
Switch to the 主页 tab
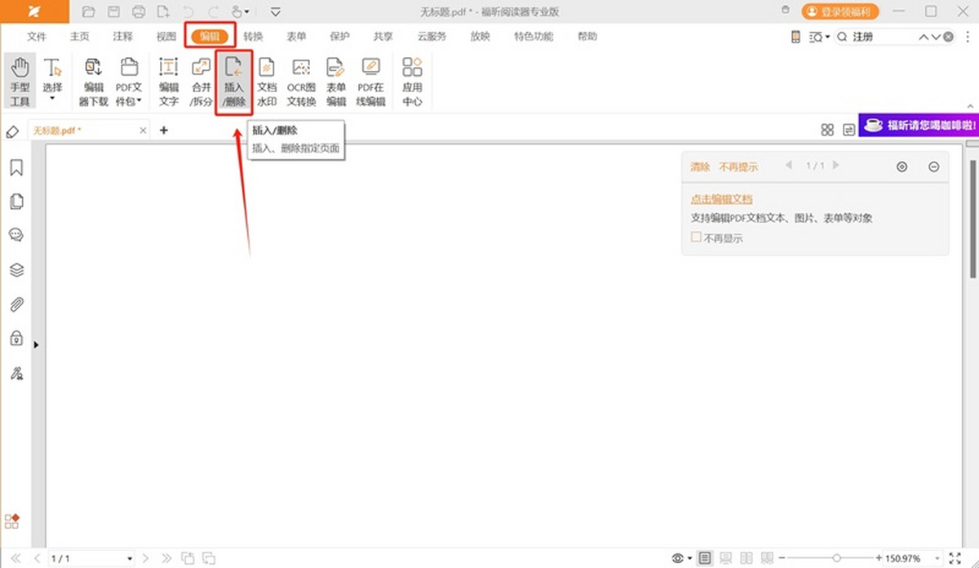80,37
